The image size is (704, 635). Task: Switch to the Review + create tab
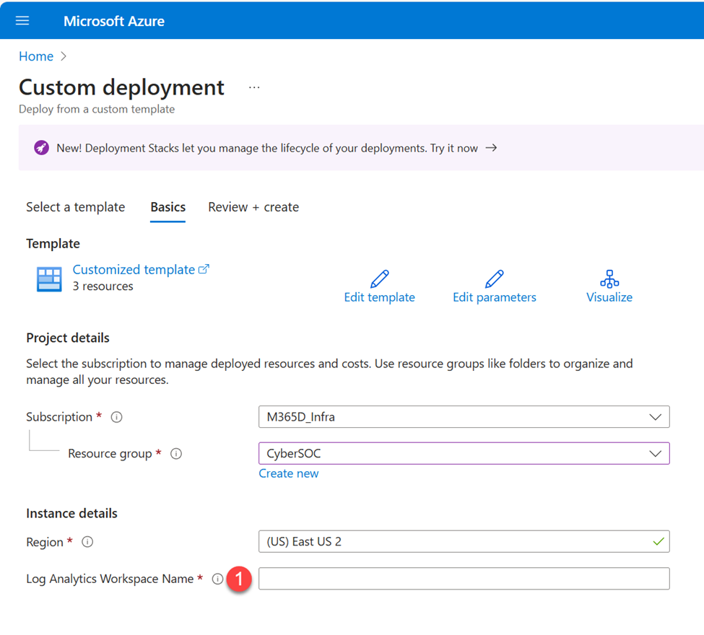pos(253,207)
